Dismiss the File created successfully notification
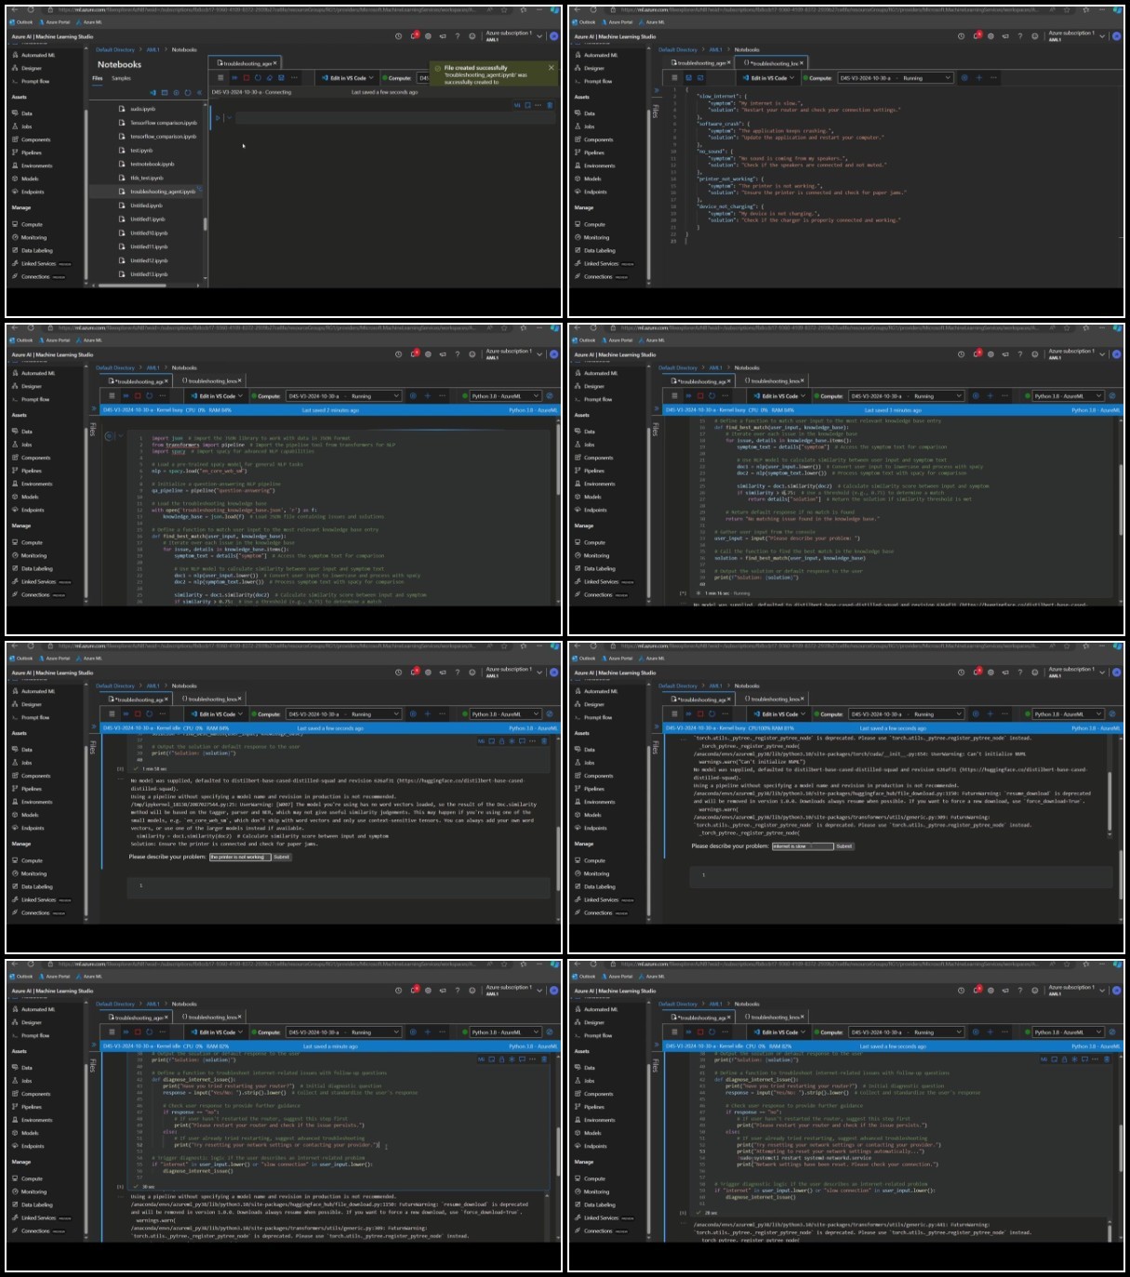Image resolution: width=1130 pixels, height=1277 pixels. click(551, 68)
